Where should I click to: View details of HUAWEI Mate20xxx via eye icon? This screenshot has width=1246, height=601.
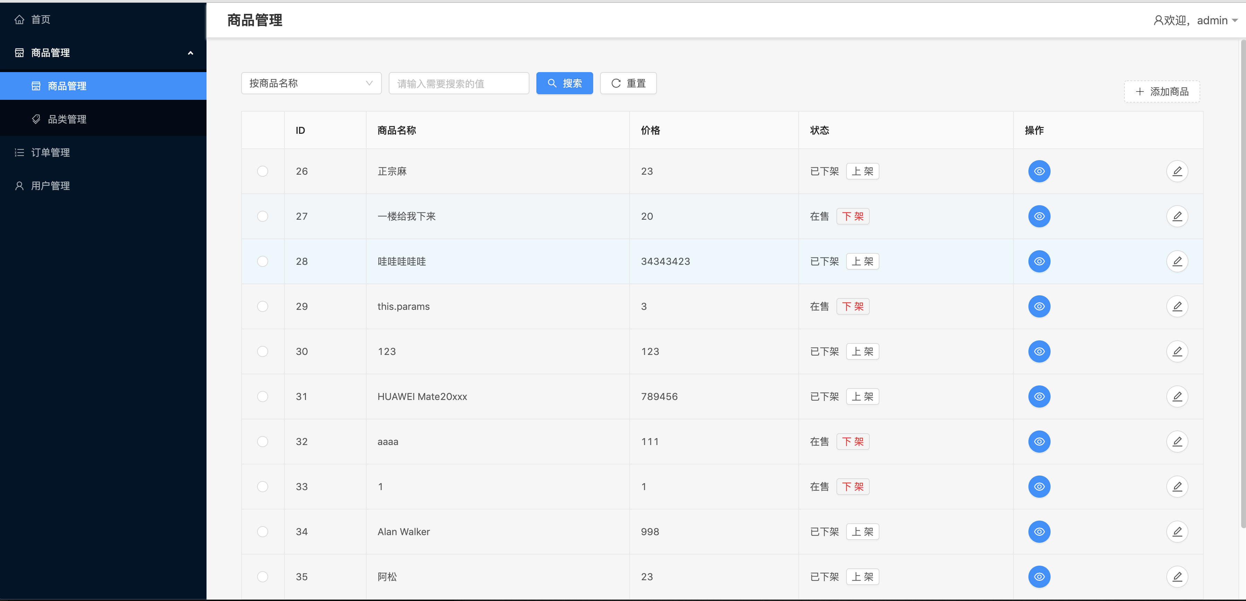[1039, 396]
